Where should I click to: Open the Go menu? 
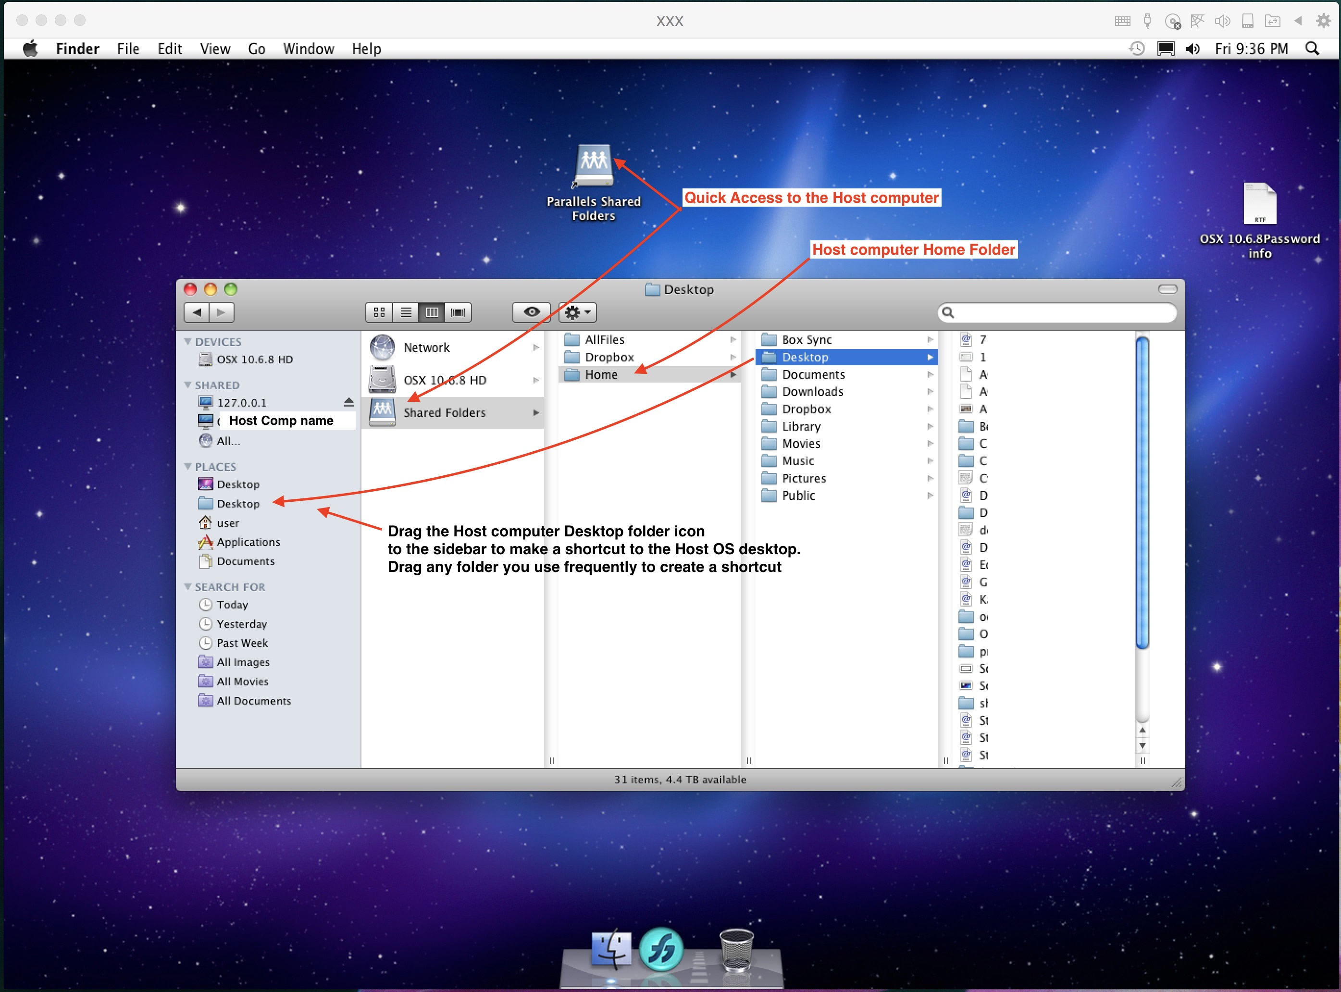[x=257, y=49]
